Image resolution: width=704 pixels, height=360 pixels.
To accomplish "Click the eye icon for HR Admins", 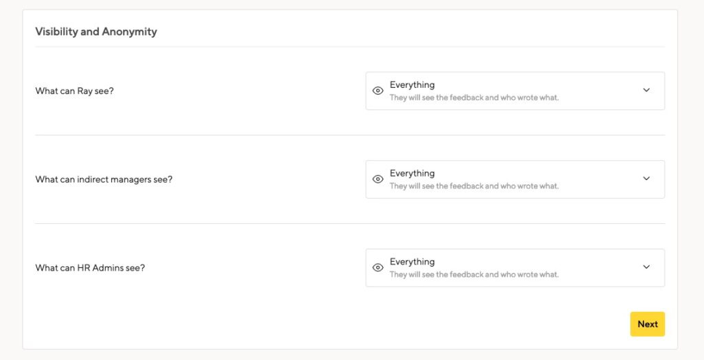I will pyautogui.click(x=378, y=267).
